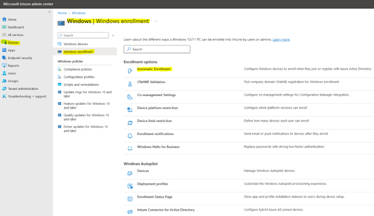Click the Compliance policies icon
Screen dimensions: 374x216
(59, 69)
